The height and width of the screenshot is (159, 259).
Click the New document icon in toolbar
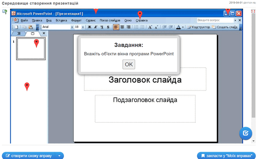(x=16, y=27)
